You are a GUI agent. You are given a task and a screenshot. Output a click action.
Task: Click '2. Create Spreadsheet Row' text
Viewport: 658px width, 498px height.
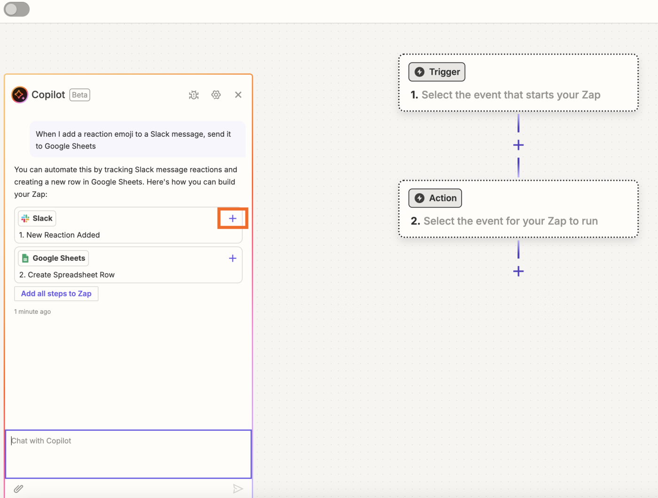(67, 275)
